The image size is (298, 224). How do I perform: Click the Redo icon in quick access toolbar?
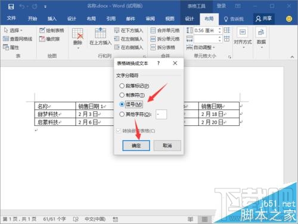coord(35,7)
